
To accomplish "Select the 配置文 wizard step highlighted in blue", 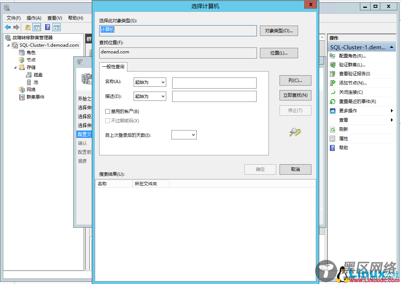I will point(84,134).
